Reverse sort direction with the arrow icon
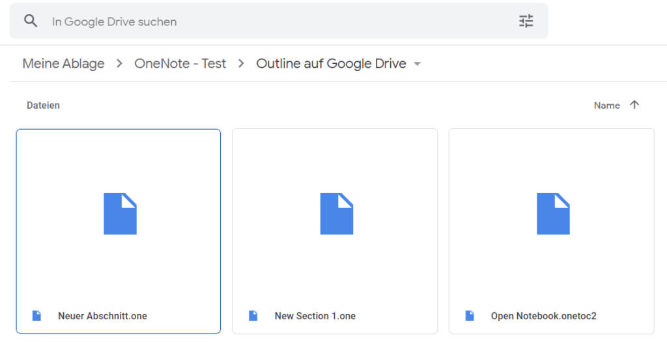The image size is (667, 342). coord(634,105)
